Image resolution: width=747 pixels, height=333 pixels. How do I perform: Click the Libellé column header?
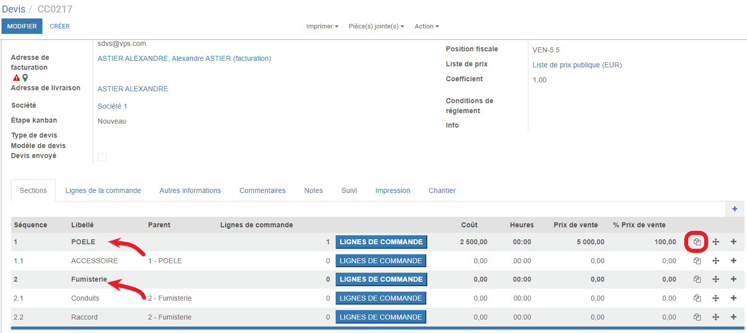(83, 225)
